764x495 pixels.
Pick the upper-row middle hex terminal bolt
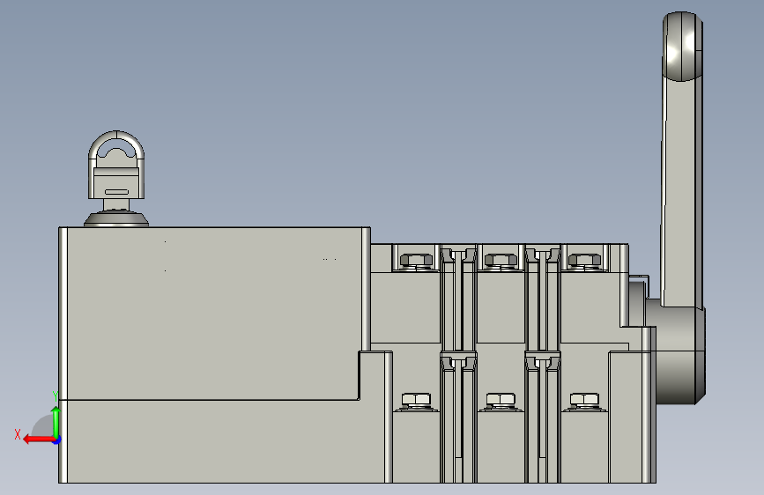[x=501, y=261]
